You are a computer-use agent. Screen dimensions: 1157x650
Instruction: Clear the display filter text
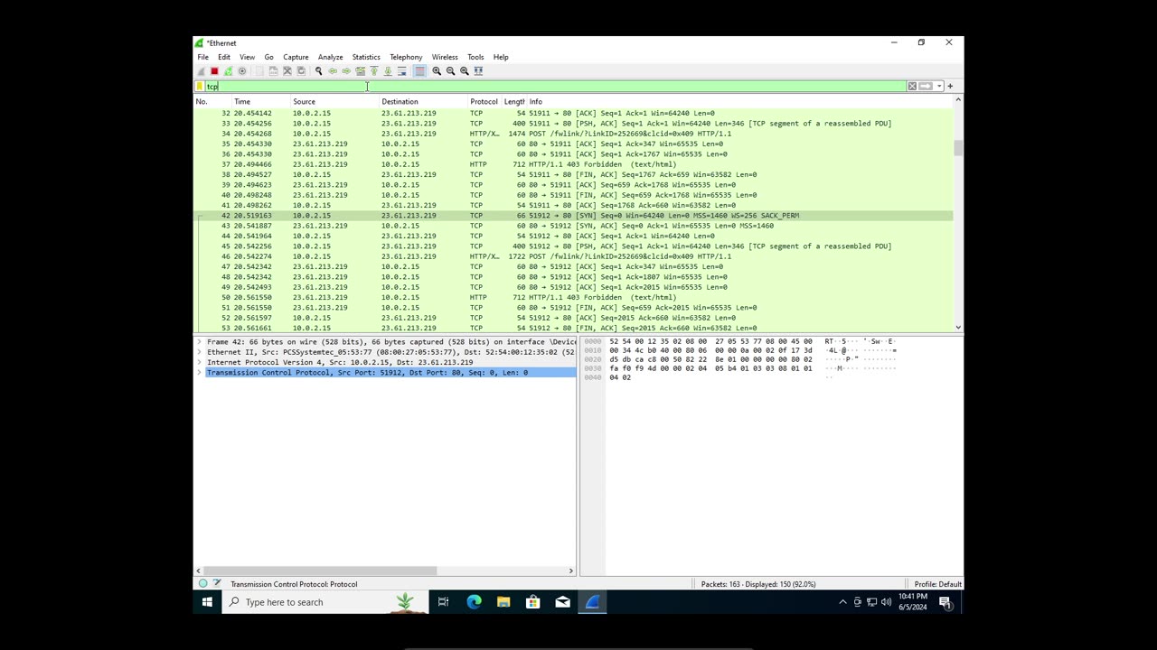pos(912,87)
